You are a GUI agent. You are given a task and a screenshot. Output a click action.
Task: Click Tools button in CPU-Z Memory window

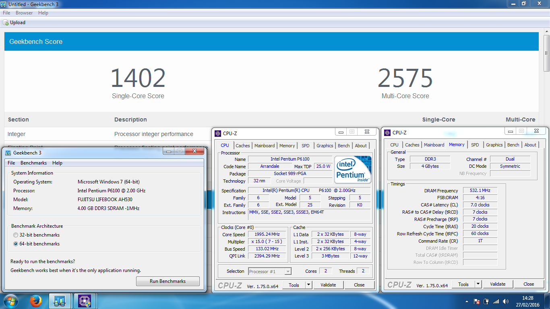[463, 284]
